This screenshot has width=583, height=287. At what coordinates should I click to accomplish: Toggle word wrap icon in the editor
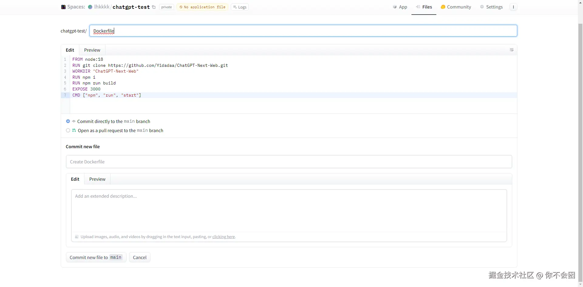coord(511,50)
